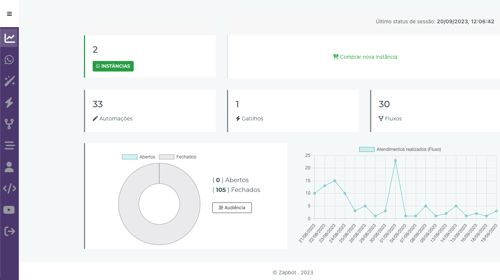Toggle the Fechados legend item
This screenshot has width=500, height=280.
[177, 157]
